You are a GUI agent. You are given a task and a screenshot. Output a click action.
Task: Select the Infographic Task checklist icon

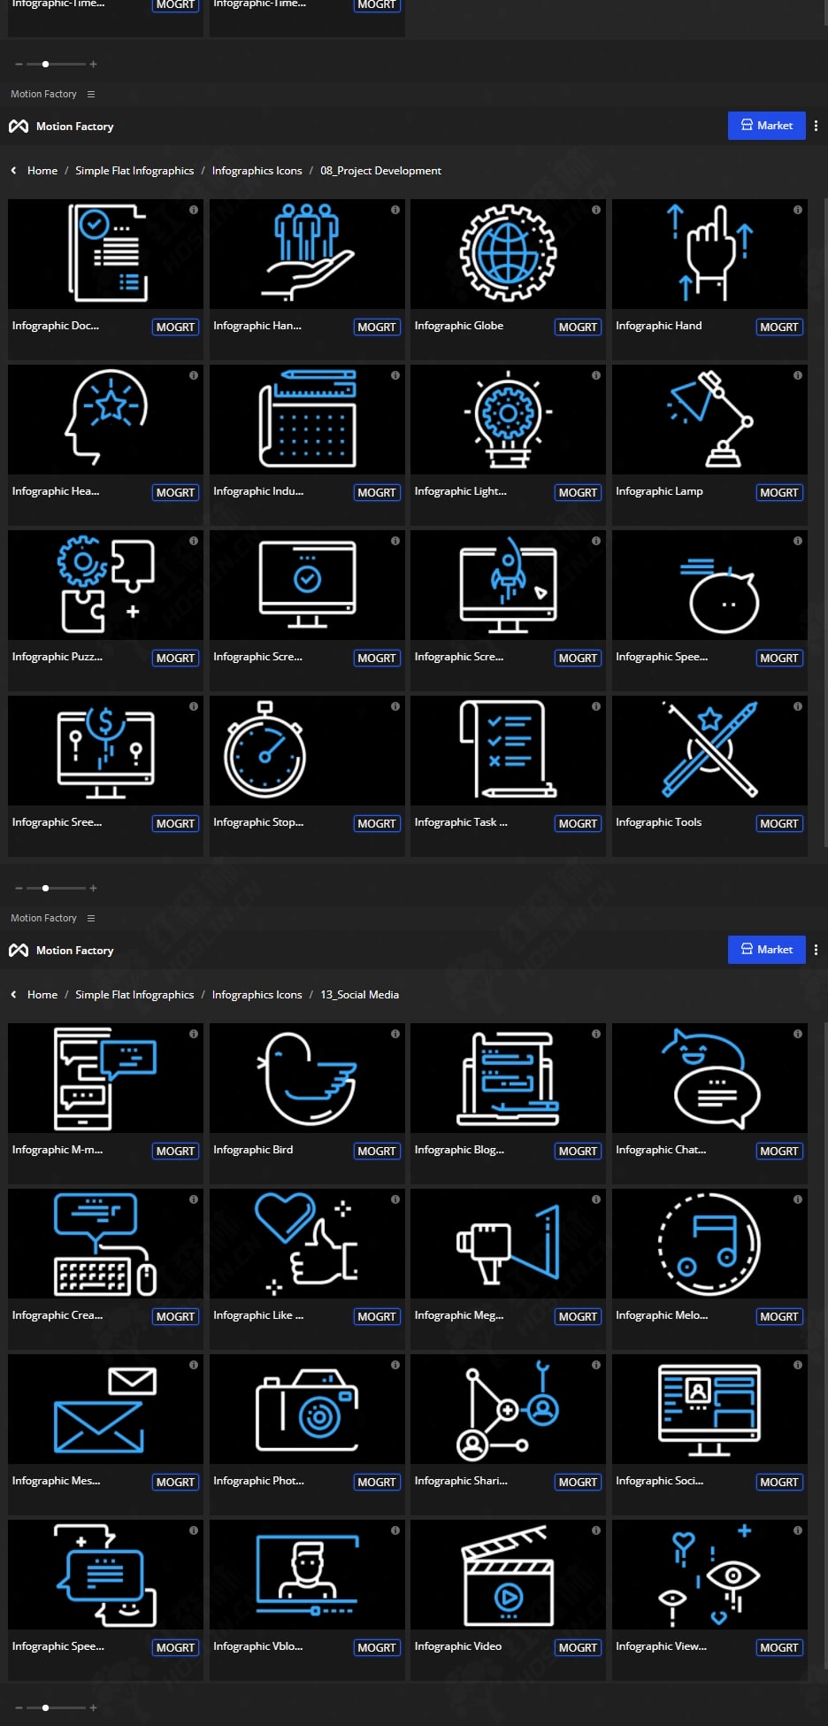508,750
